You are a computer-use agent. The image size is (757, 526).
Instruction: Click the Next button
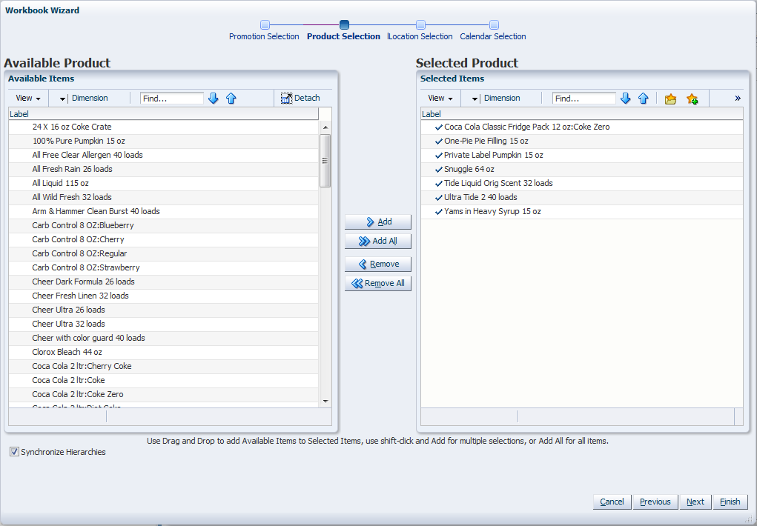coord(695,502)
